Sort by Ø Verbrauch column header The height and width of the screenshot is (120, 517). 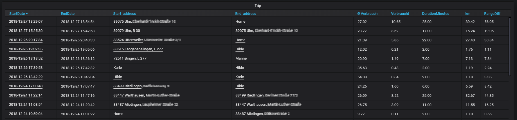coord(367,14)
